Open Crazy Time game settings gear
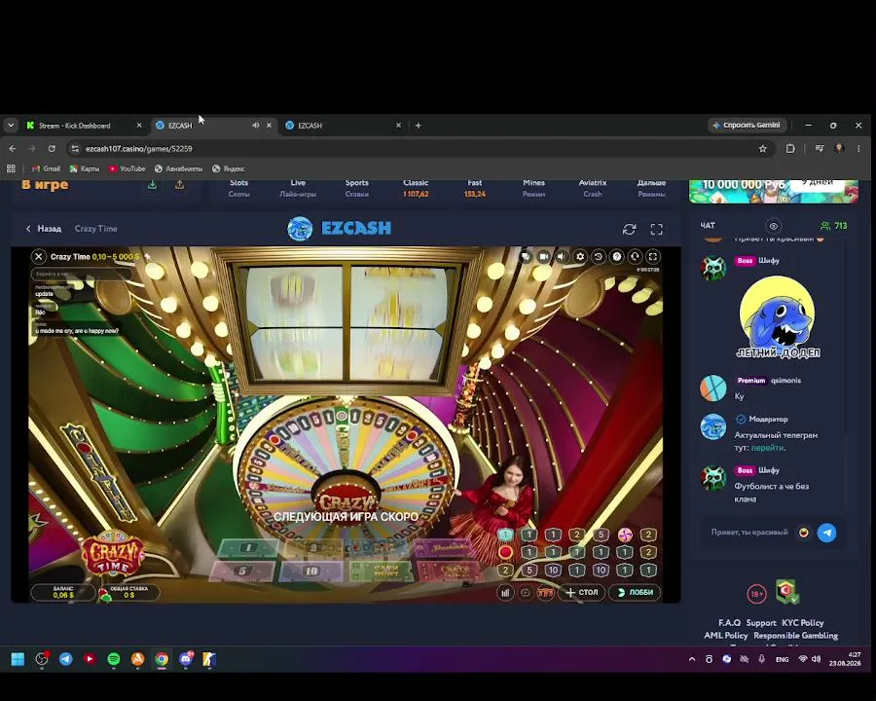The height and width of the screenshot is (701, 876). tap(580, 257)
